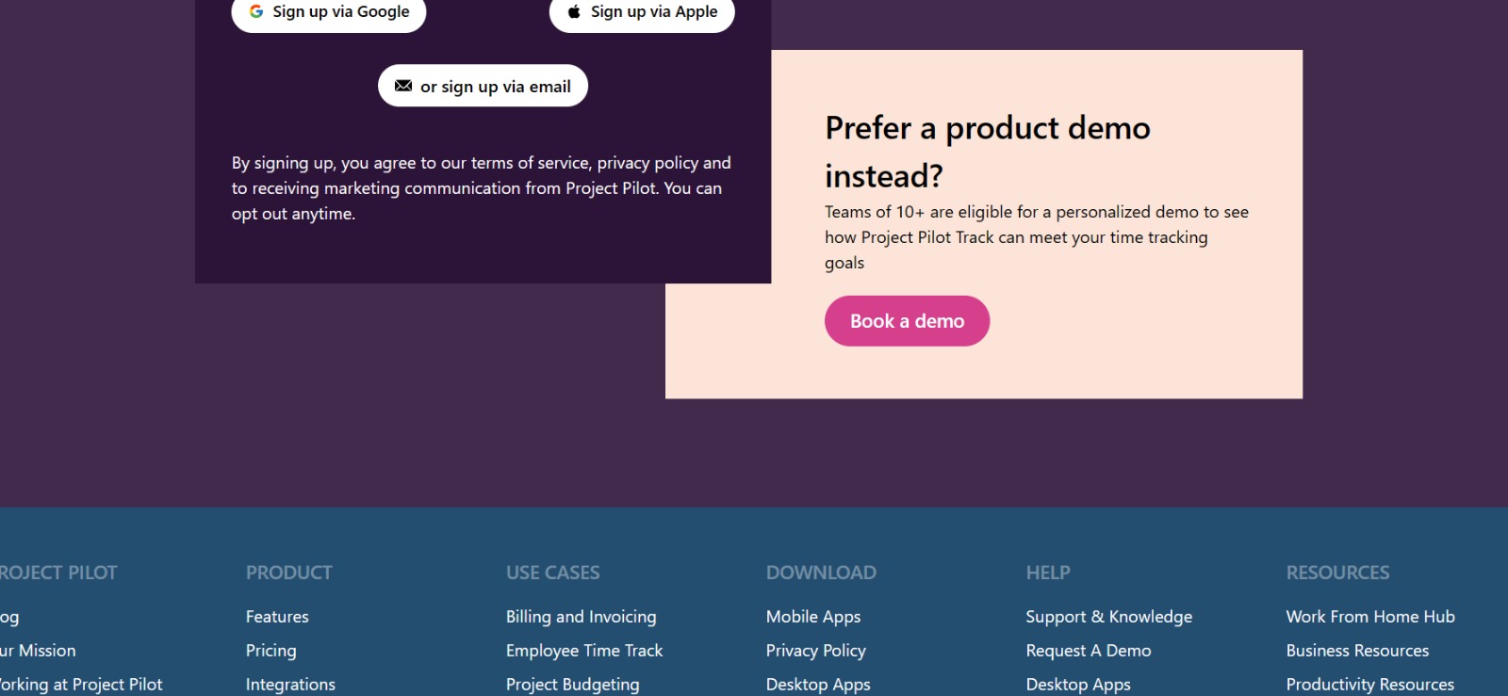Screen dimensions: 1508x696
Task: Click Support & Knowledge under Help
Action: (1108, 617)
